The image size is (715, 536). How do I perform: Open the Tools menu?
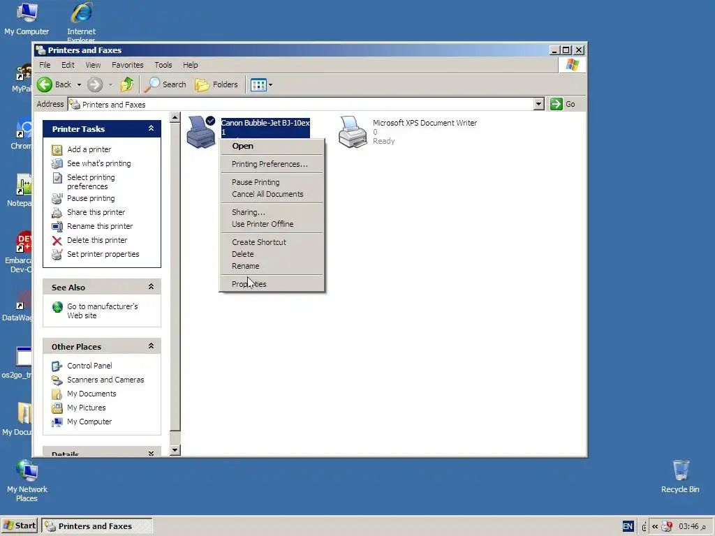[163, 65]
